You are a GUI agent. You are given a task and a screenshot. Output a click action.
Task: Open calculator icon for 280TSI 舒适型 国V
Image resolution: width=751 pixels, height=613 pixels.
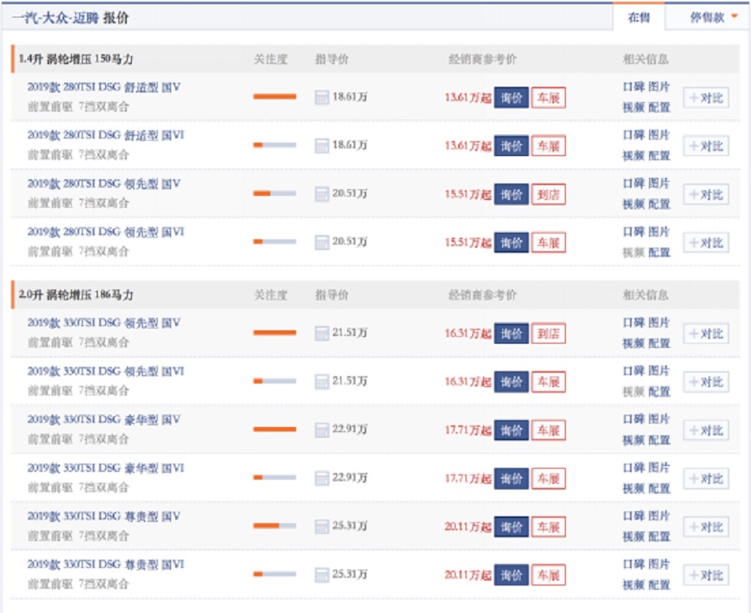click(x=322, y=97)
